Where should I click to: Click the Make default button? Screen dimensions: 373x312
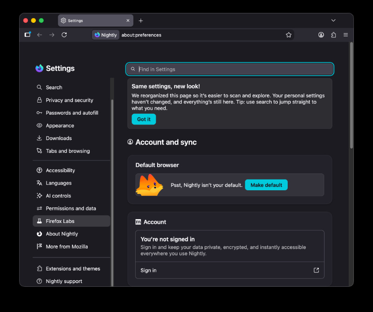(266, 185)
